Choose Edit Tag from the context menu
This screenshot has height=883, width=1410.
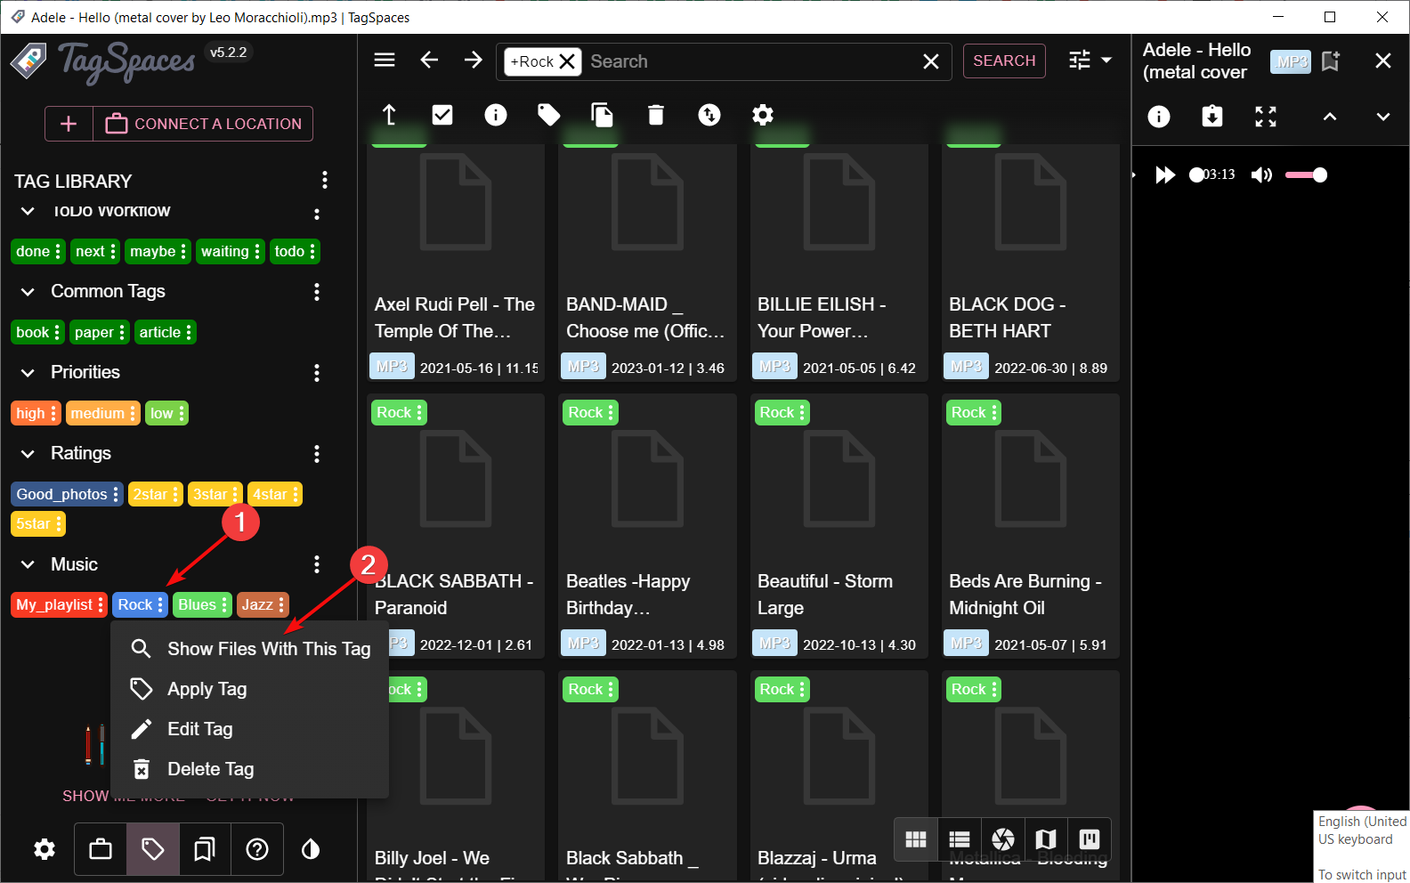[x=249, y=729]
